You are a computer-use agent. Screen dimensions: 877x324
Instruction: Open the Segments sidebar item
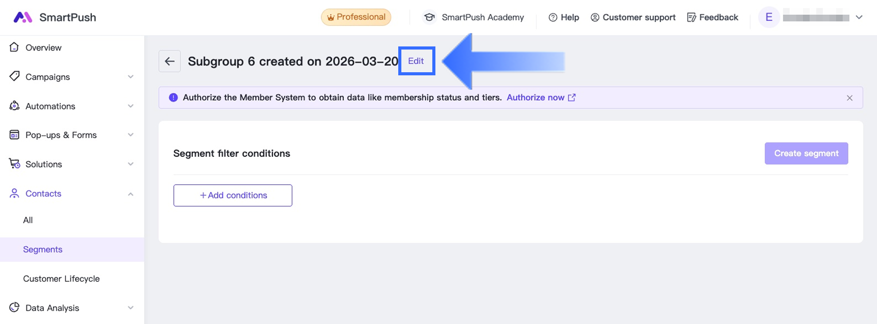tap(43, 250)
